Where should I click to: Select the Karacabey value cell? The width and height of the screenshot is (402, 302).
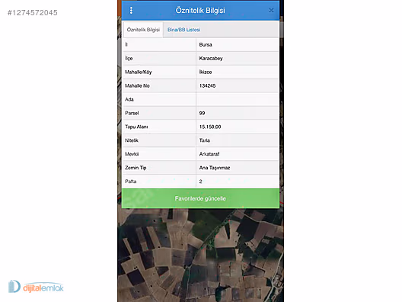coord(238,58)
